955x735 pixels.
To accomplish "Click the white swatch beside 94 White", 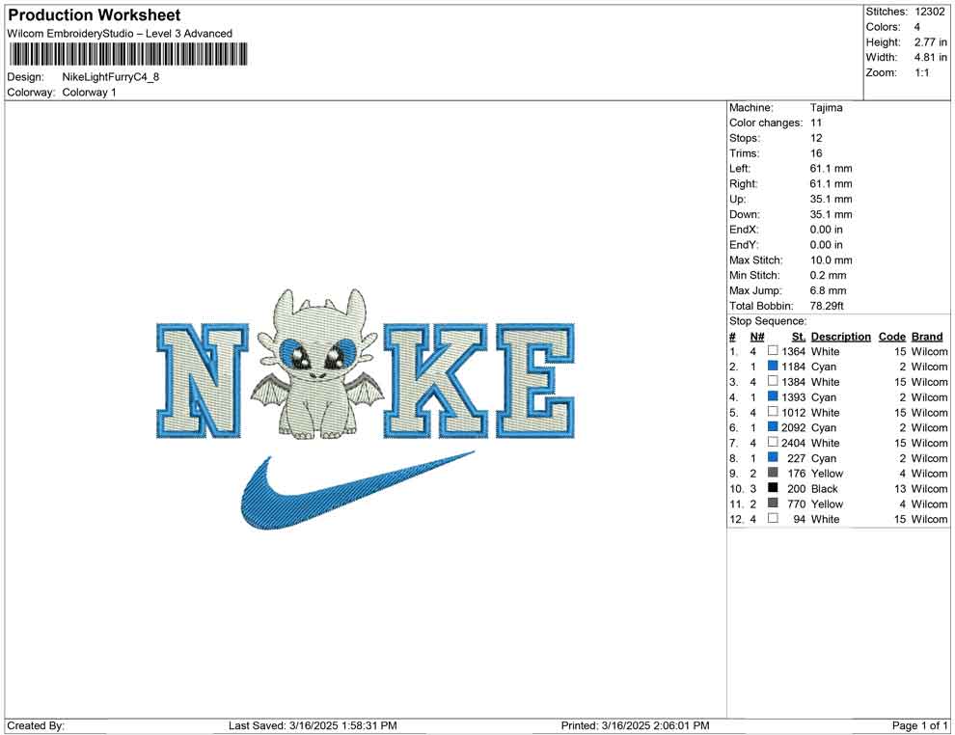I will pyautogui.click(x=773, y=518).
